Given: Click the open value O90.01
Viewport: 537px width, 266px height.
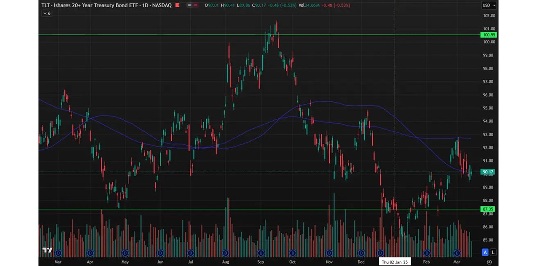Looking at the screenshot, I should 212,5.
